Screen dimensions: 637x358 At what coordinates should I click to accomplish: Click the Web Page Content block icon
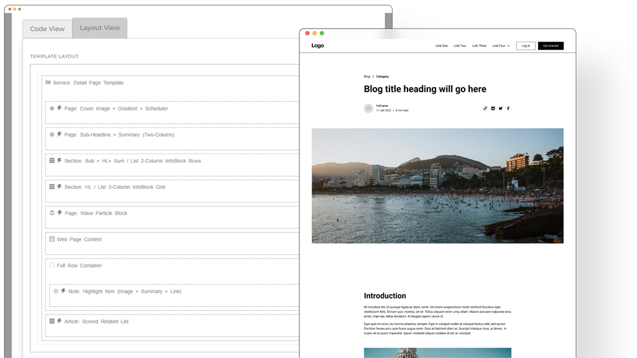click(x=52, y=239)
